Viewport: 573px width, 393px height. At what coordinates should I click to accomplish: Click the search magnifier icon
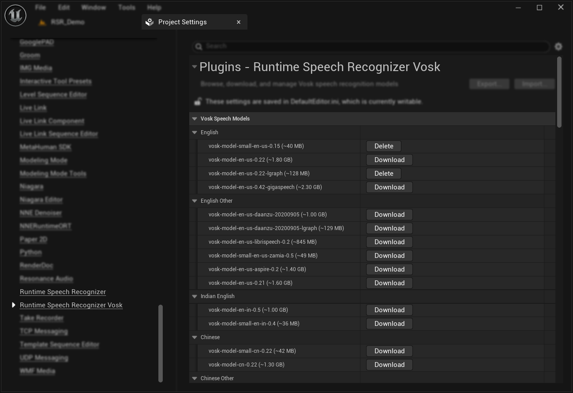click(x=198, y=46)
